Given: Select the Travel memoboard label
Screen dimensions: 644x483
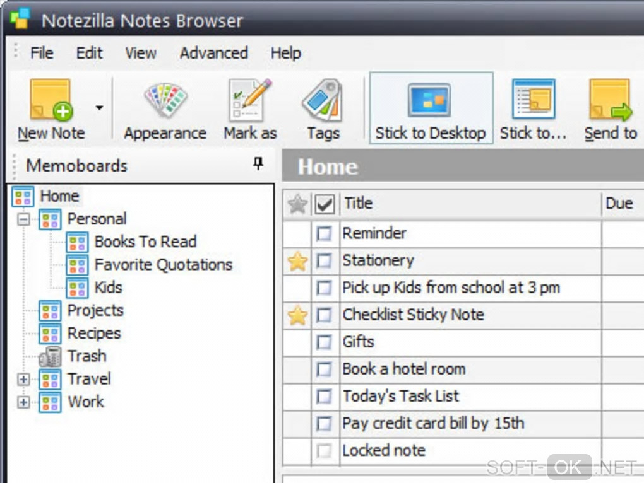Looking at the screenshot, I should click(x=89, y=379).
